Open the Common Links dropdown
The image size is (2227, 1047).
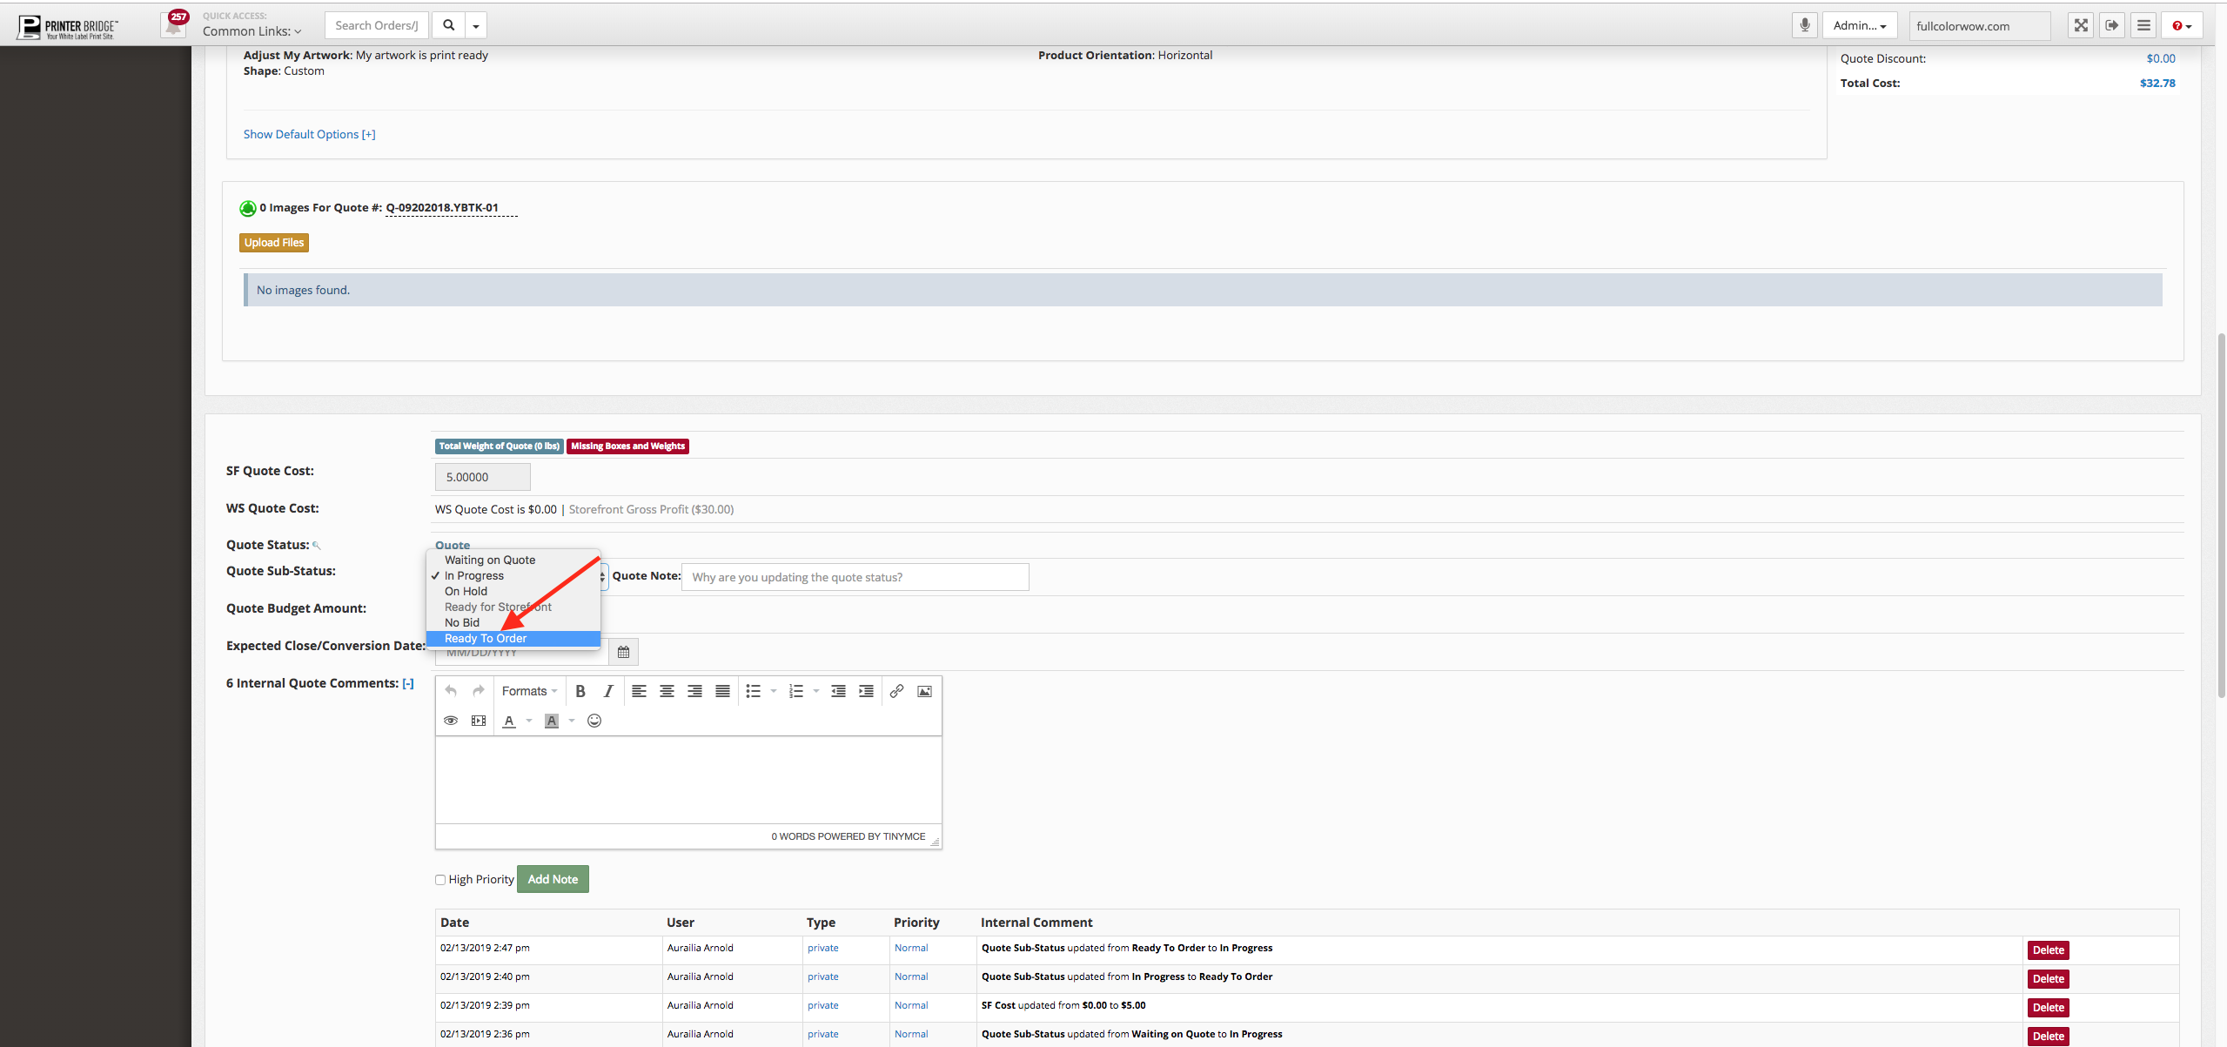[252, 31]
